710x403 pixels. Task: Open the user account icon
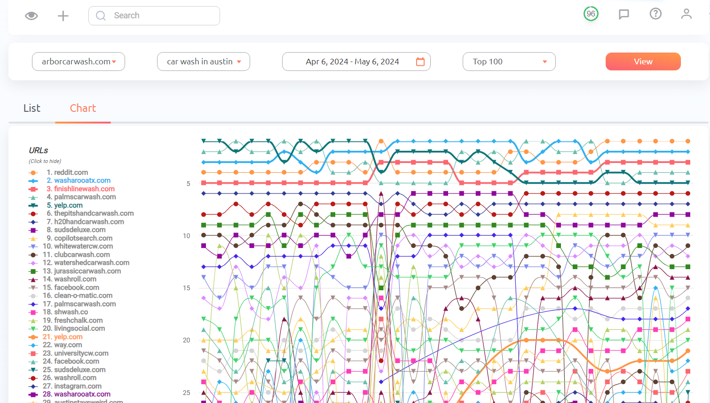click(x=686, y=14)
